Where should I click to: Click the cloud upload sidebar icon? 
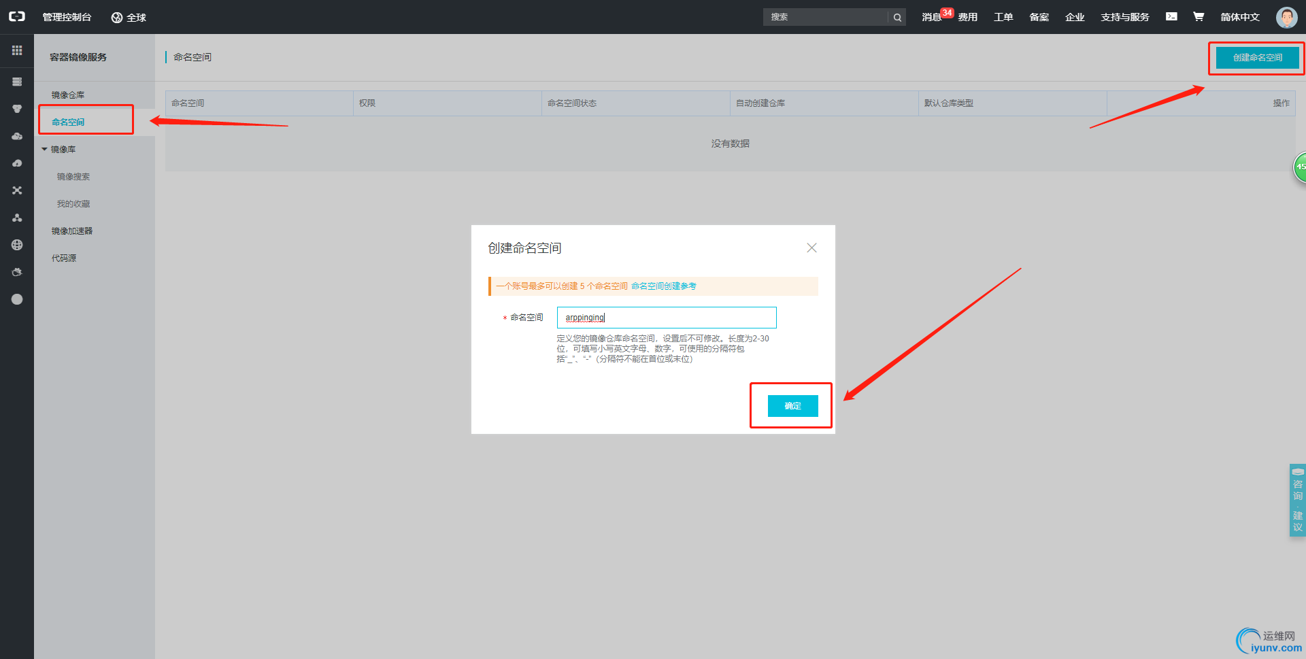coord(17,163)
